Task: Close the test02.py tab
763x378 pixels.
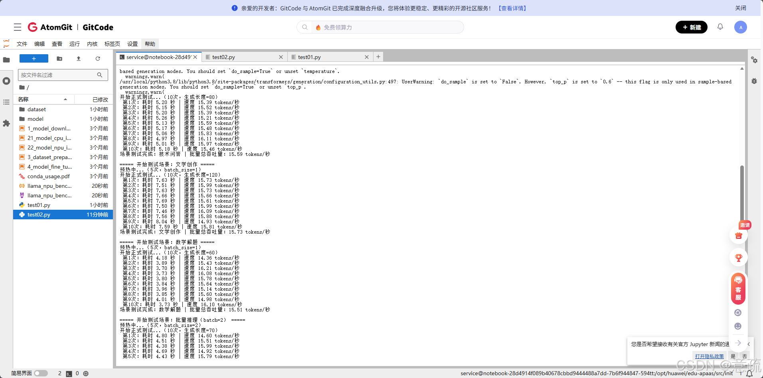Action: point(281,57)
